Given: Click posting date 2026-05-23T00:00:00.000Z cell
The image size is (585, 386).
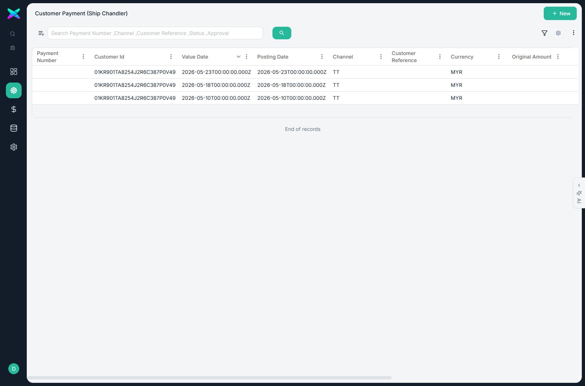Looking at the screenshot, I should point(292,72).
